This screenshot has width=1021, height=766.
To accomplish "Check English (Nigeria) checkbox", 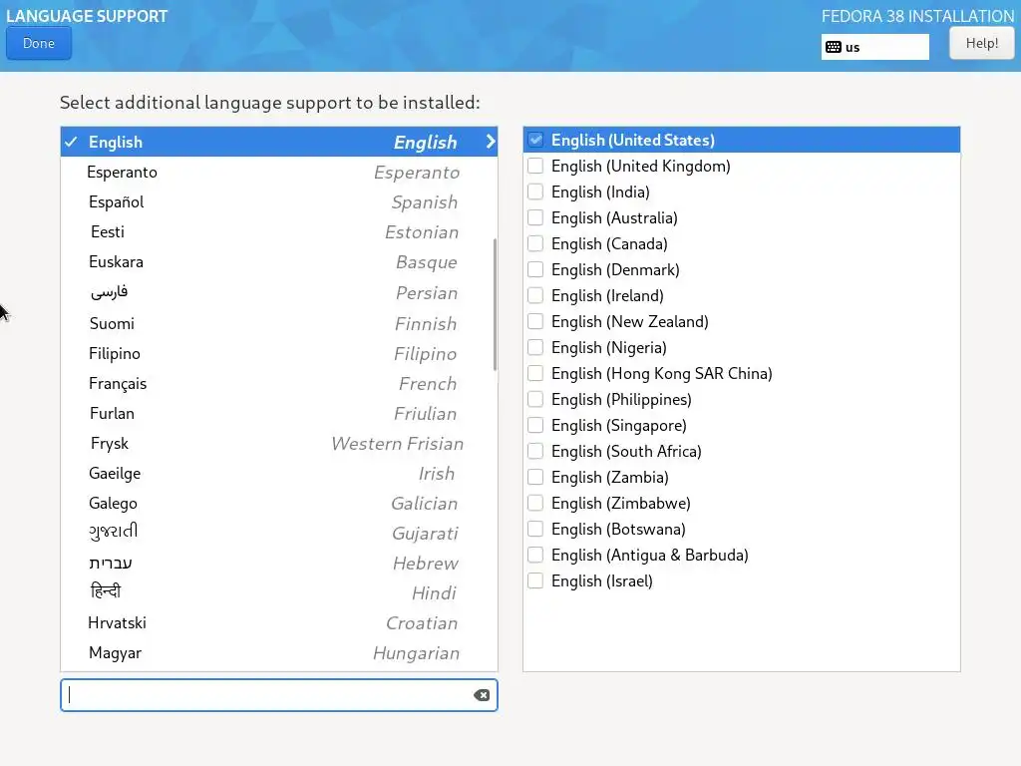I will pos(535,347).
